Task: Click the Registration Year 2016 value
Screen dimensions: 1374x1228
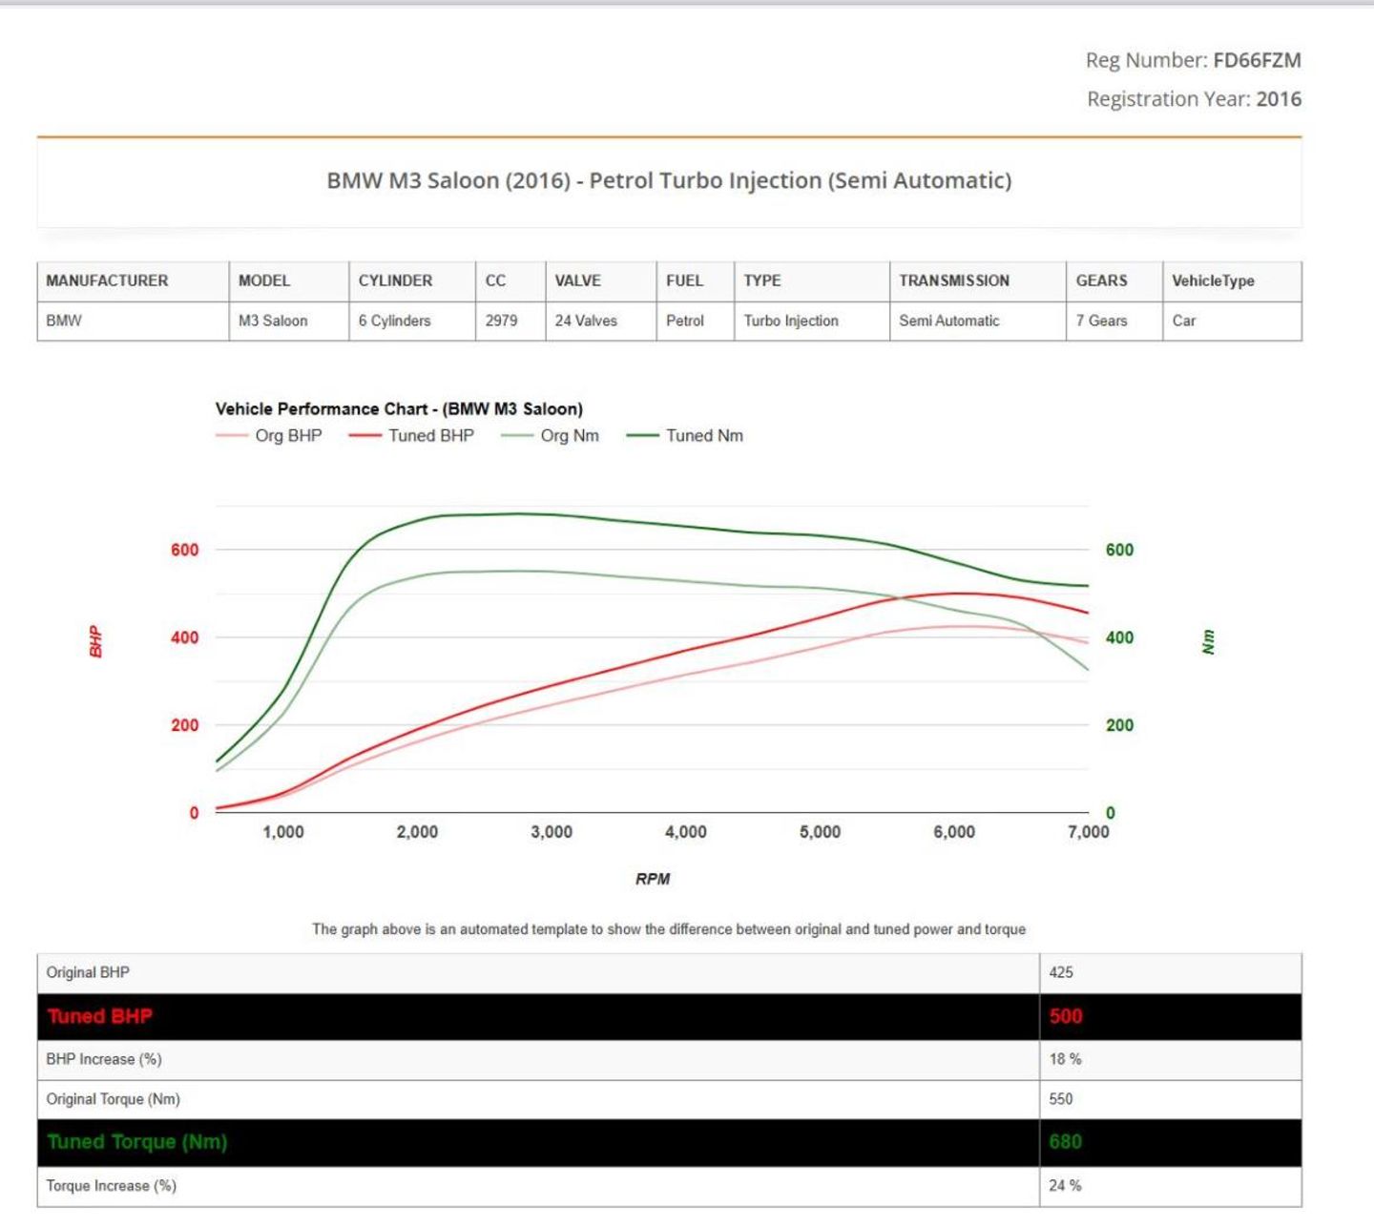Action: click(1279, 99)
